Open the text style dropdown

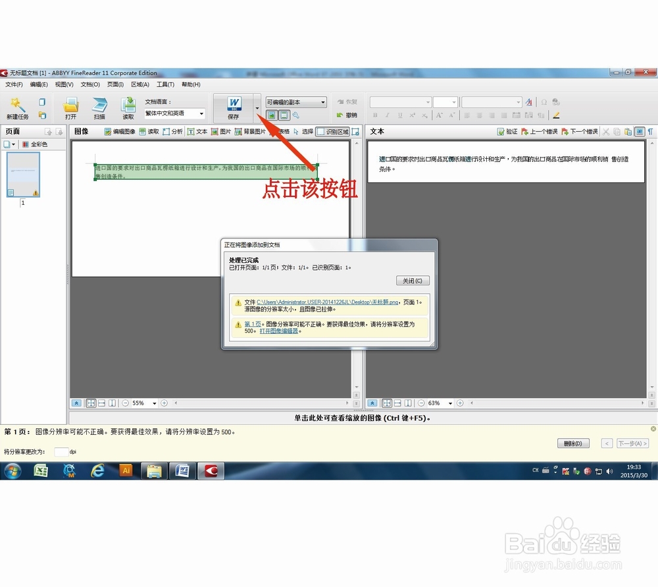(x=492, y=102)
